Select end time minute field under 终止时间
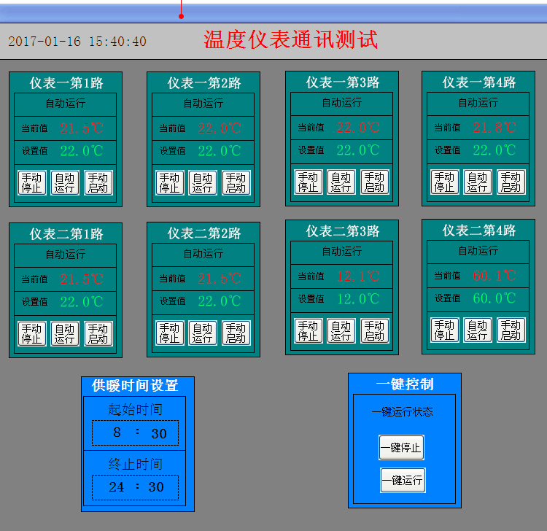Viewport: 547px width, 531px height. coord(156,487)
